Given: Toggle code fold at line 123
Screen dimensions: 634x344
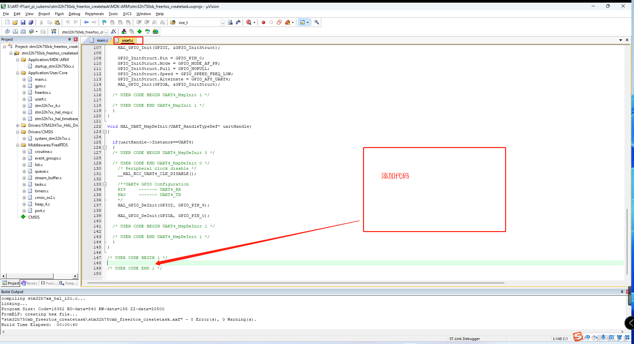Looking at the screenshot, I should [105, 132].
